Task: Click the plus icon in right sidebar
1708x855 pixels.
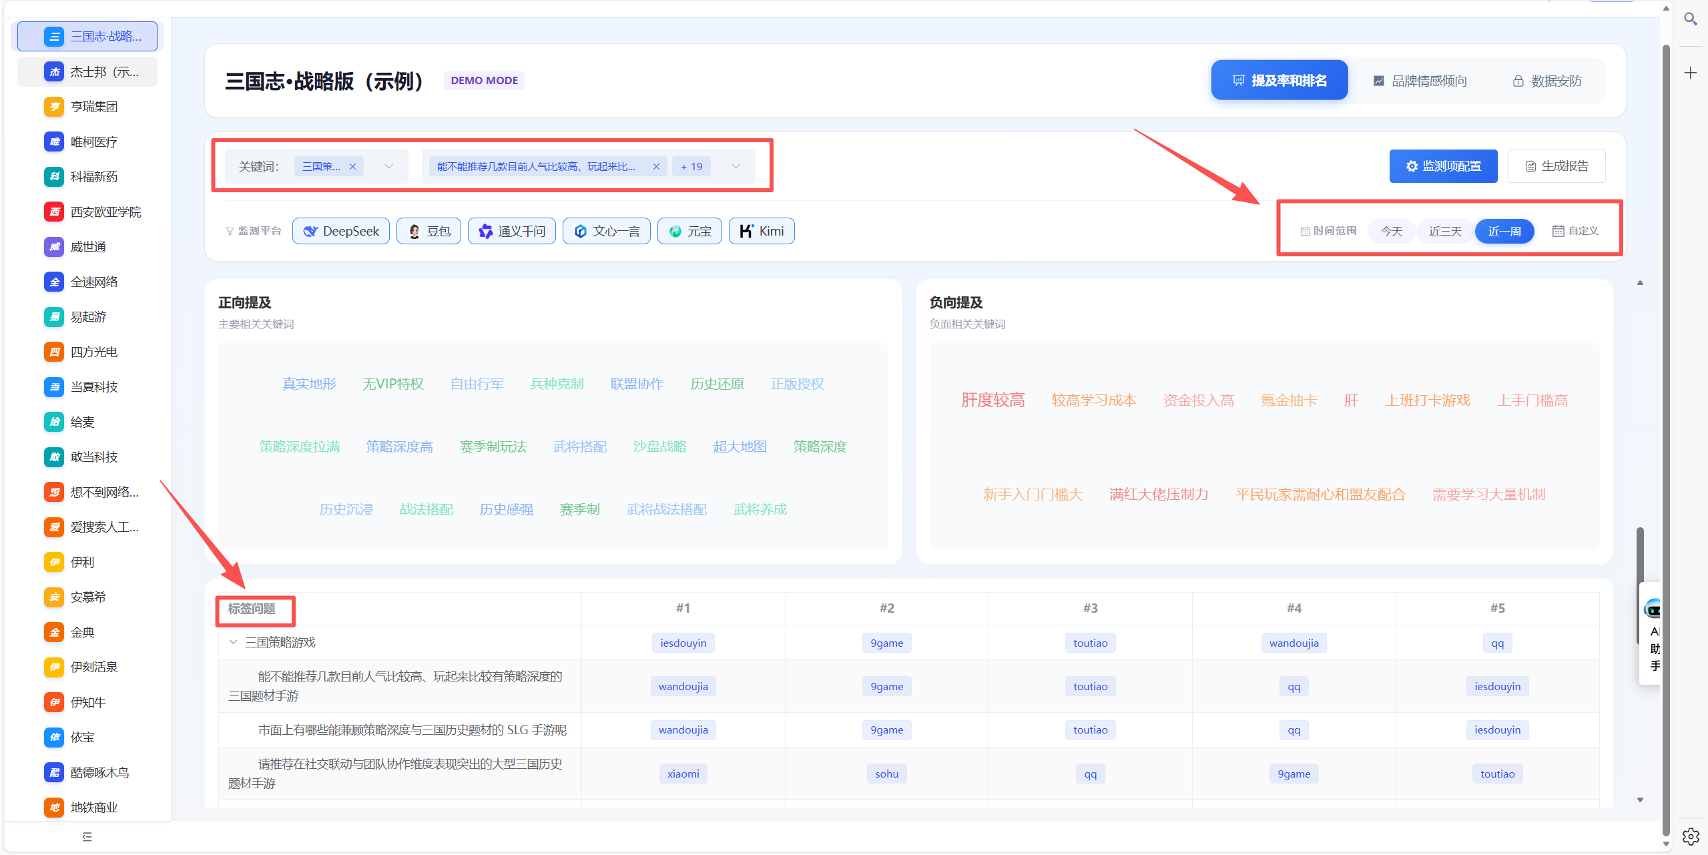Action: (1690, 73)
